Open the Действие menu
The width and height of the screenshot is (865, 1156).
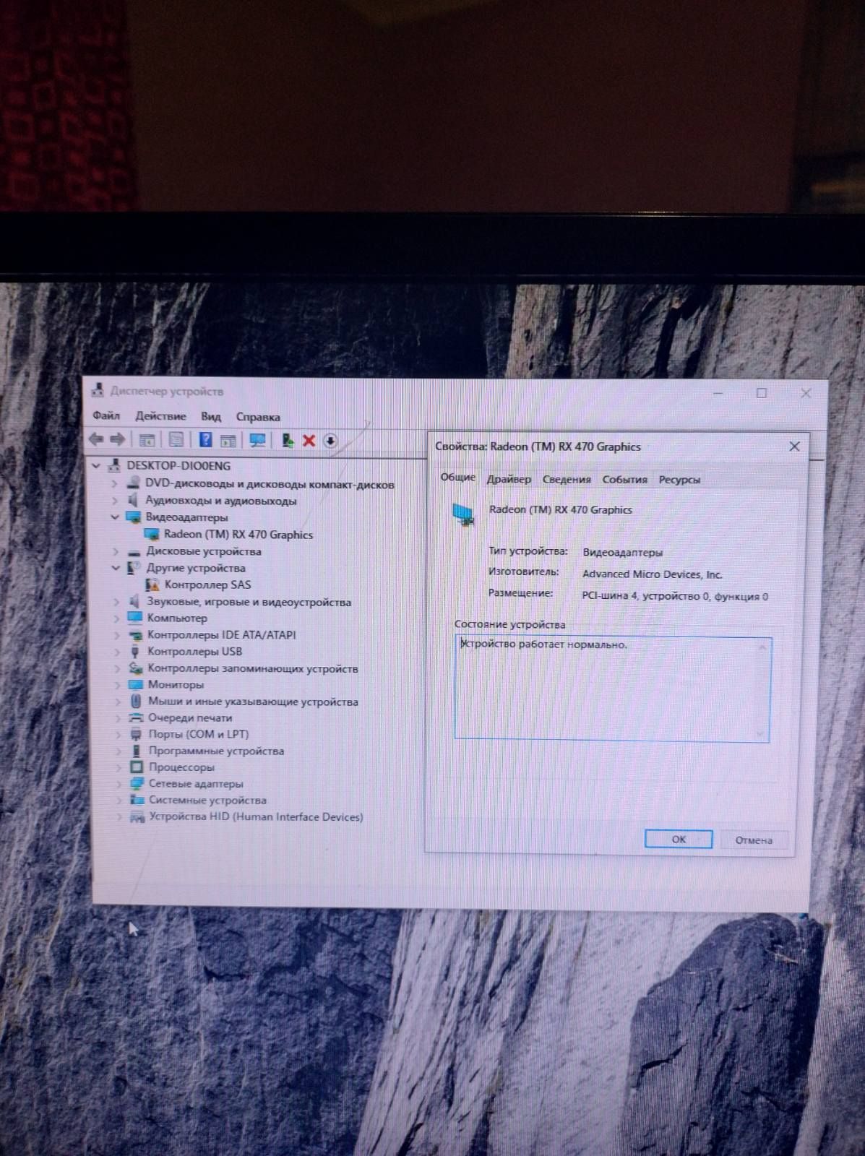pyautogui.click(x=160, y=416)
